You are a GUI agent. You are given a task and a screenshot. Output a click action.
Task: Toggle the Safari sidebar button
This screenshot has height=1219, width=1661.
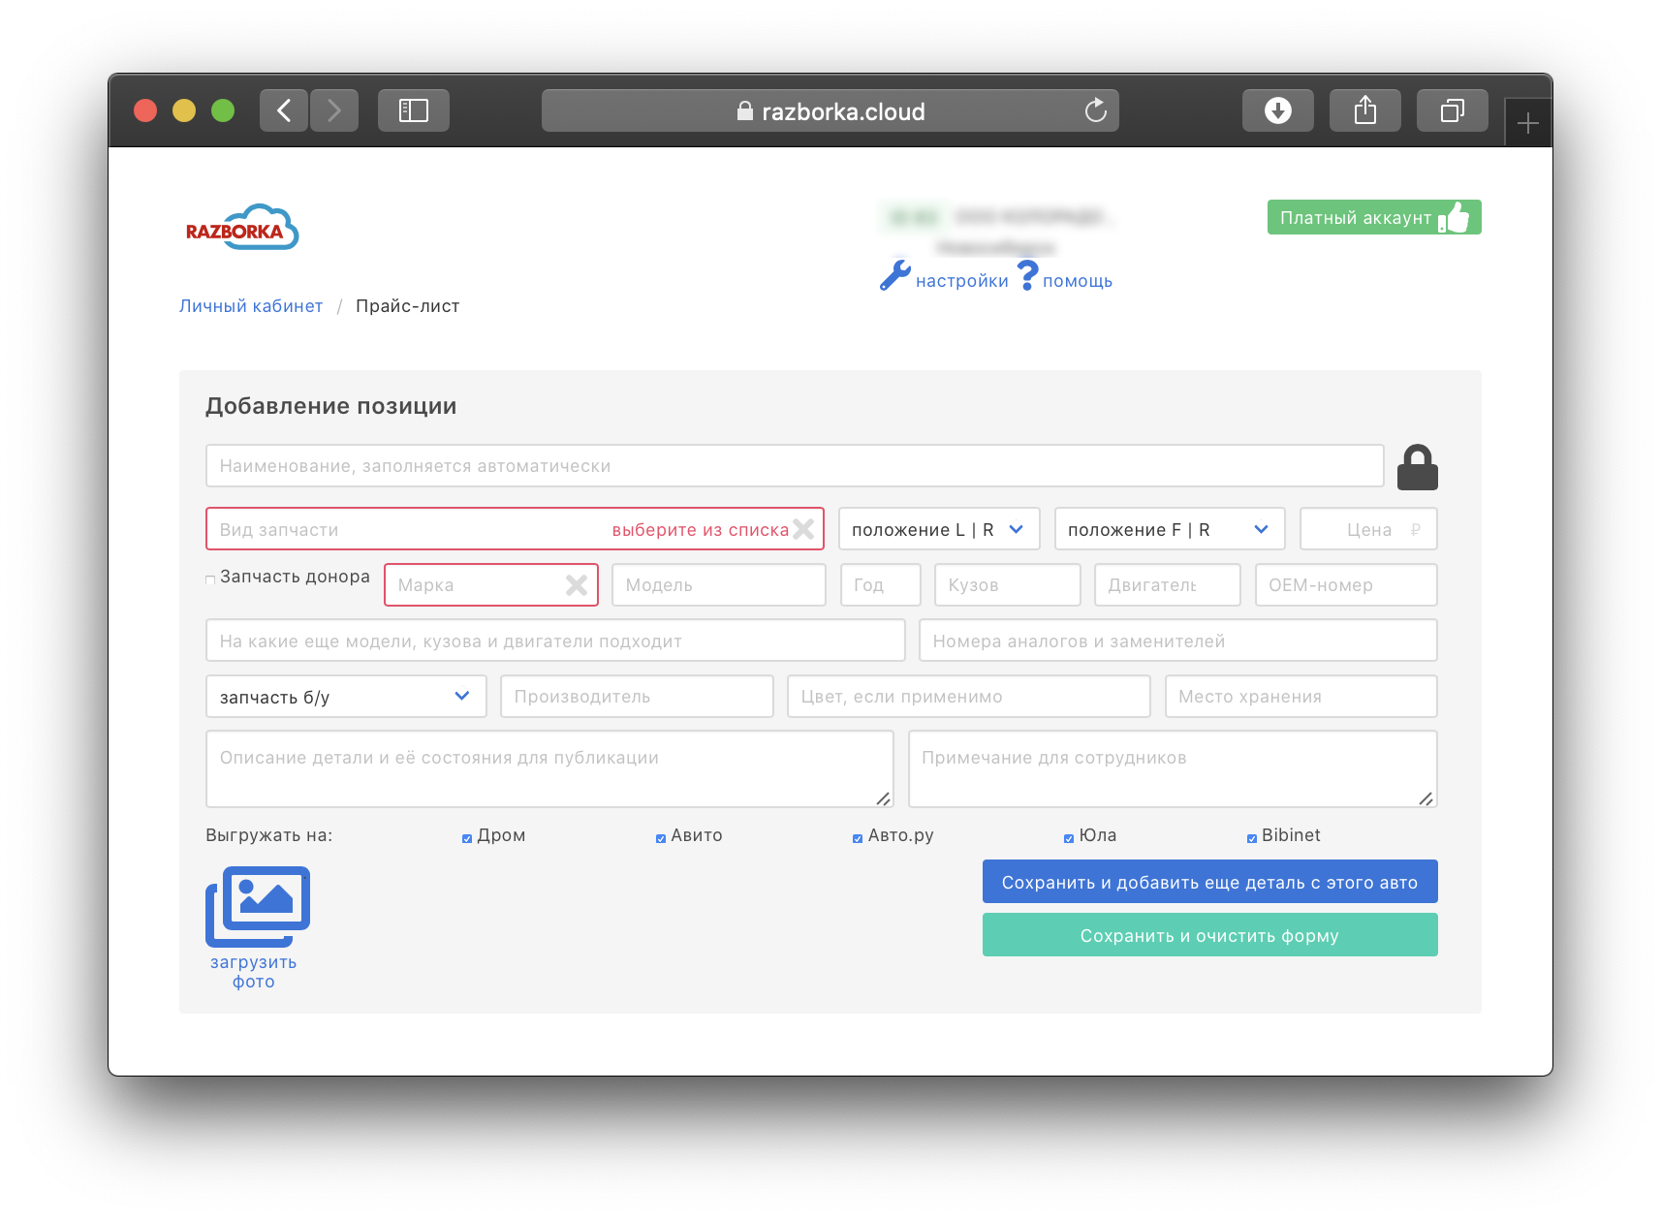(x=414, y=111)
